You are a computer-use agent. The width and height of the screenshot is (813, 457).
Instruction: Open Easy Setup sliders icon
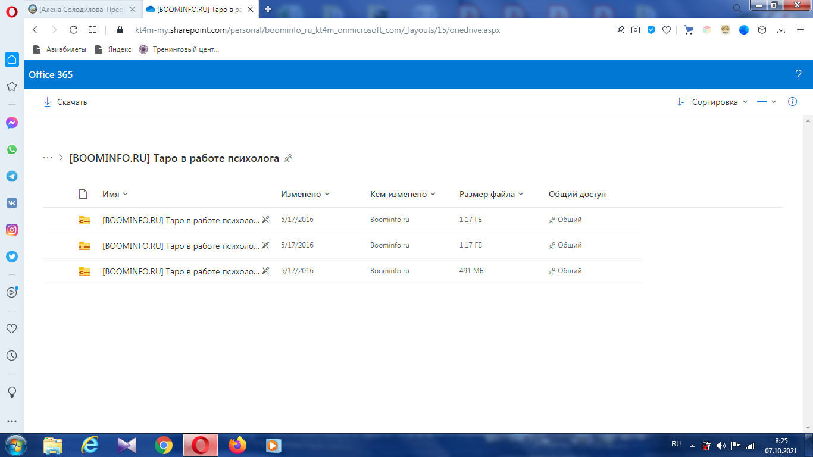pos(799,30)
